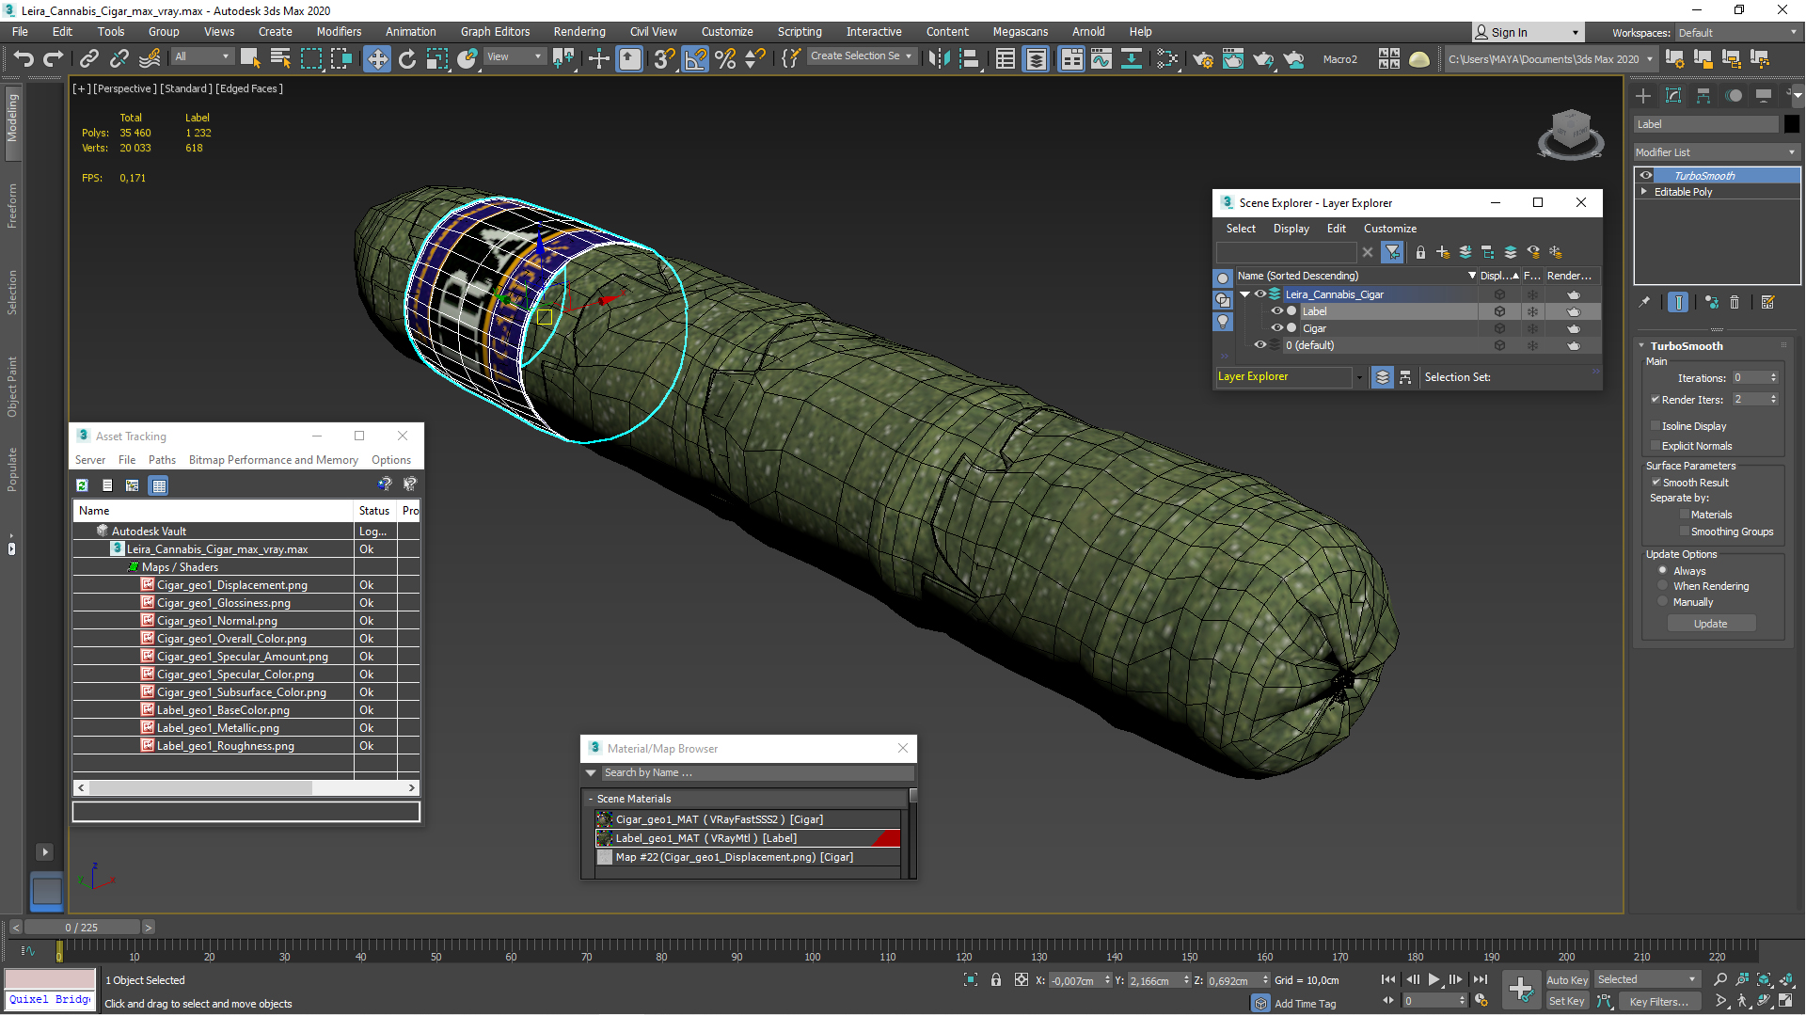Click the Play Animation button
The width and height of the screenshot is (1806, 1016).
(1434, 979)
